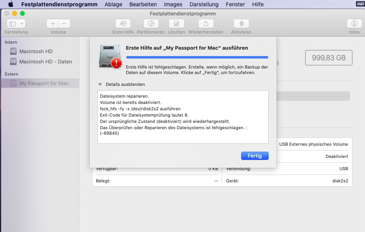
Task: Click the Partitionieren toolbar icon
Action: click(151, 24)
